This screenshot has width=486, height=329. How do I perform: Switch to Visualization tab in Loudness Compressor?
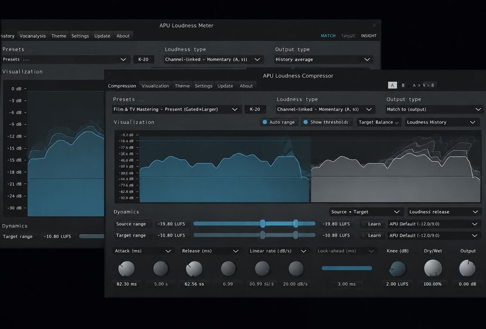pyautogui.click(x=156, y=86)
